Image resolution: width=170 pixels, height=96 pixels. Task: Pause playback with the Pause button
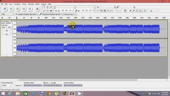pyautogui.click(x=5, y=9)
